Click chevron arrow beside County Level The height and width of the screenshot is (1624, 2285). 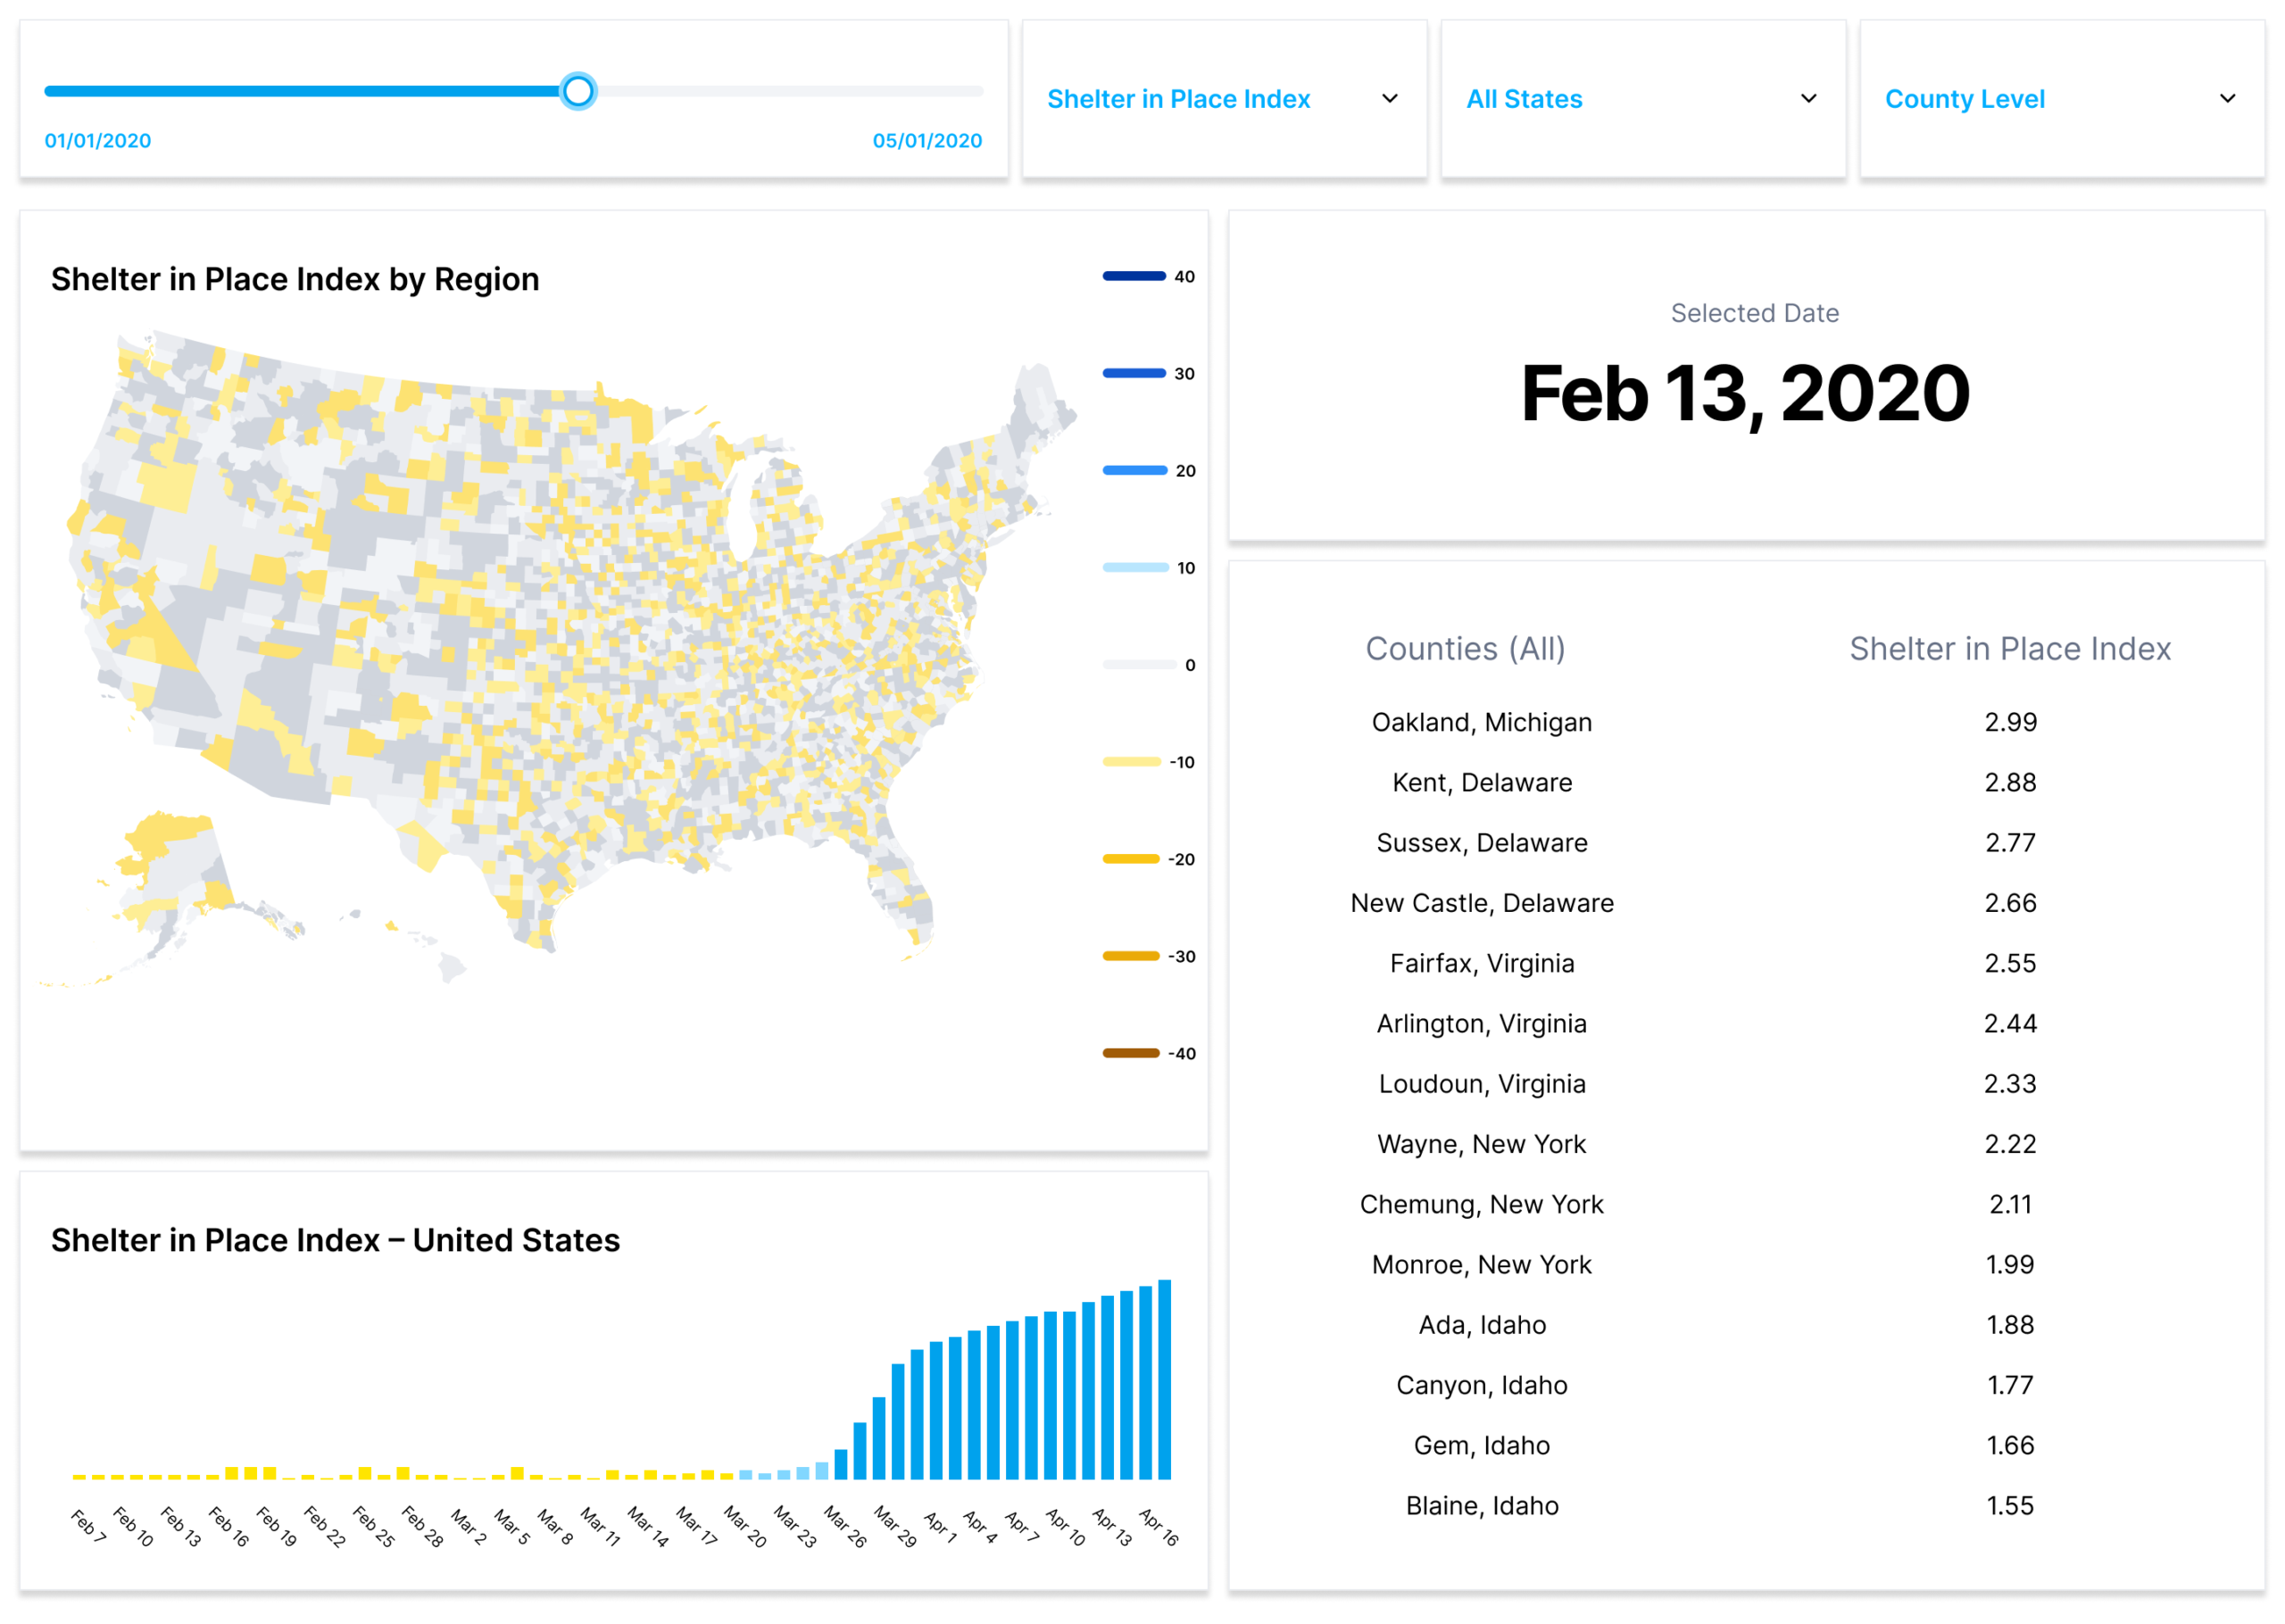(x=2227, y=99)
